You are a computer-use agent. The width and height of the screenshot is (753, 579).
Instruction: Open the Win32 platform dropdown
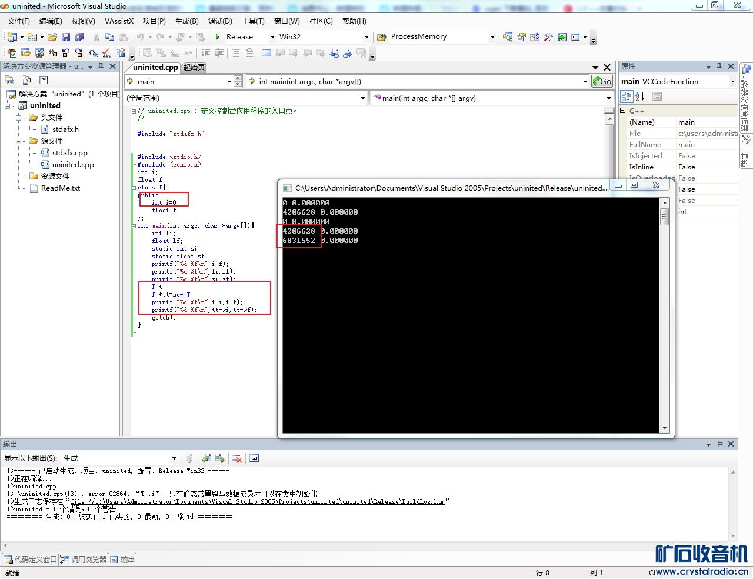pyautogui.click(x=366, y=37)
